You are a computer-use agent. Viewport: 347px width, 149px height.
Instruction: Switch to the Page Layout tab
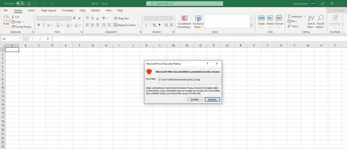[x=48, y=10]
